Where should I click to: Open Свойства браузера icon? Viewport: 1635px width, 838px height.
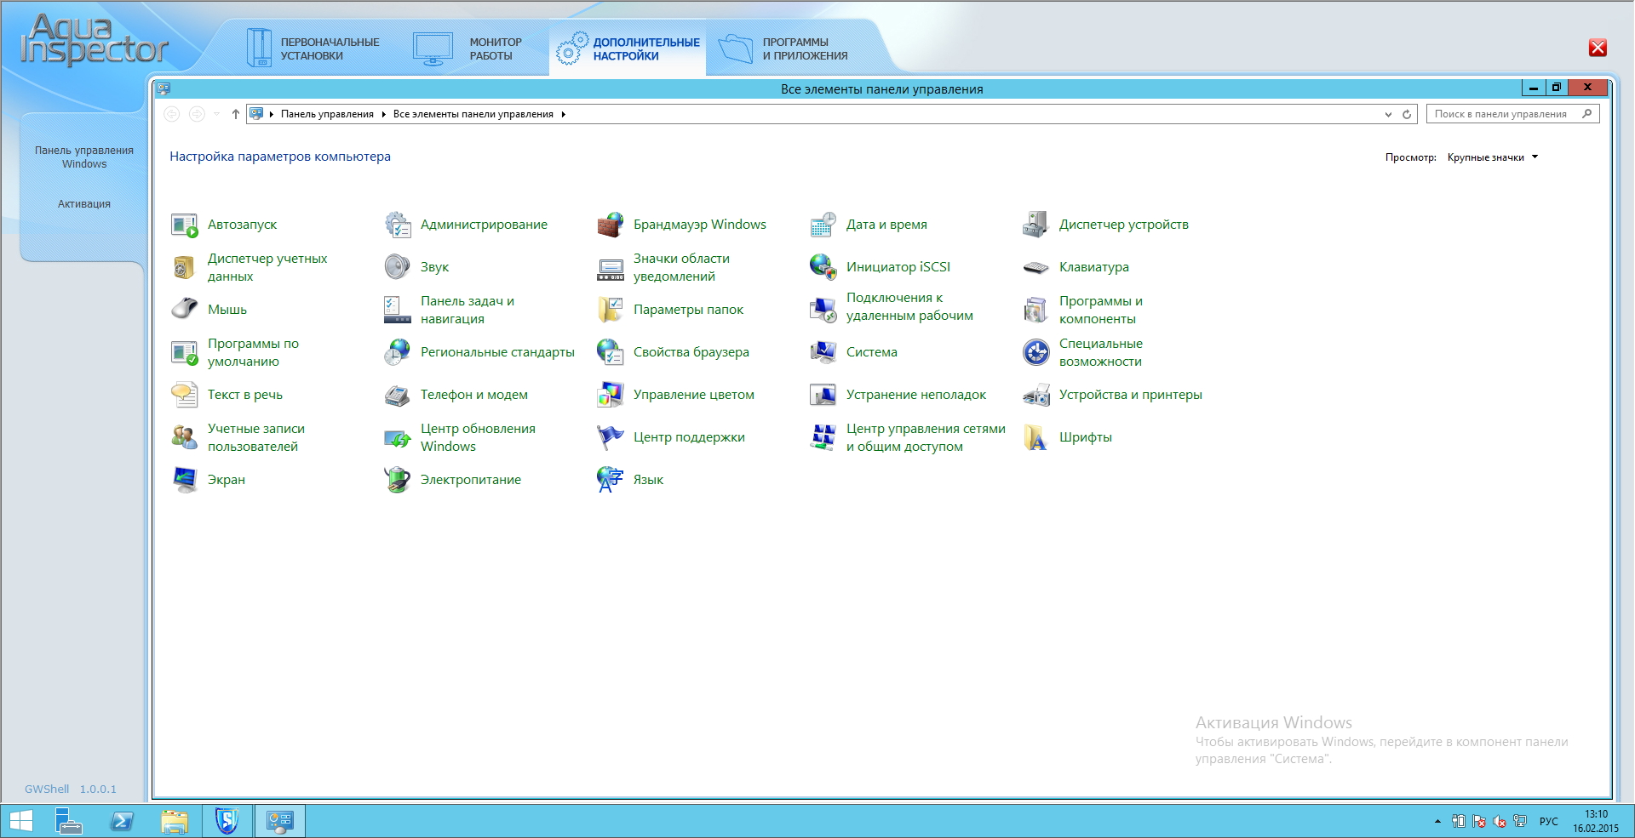pos(610,352)
